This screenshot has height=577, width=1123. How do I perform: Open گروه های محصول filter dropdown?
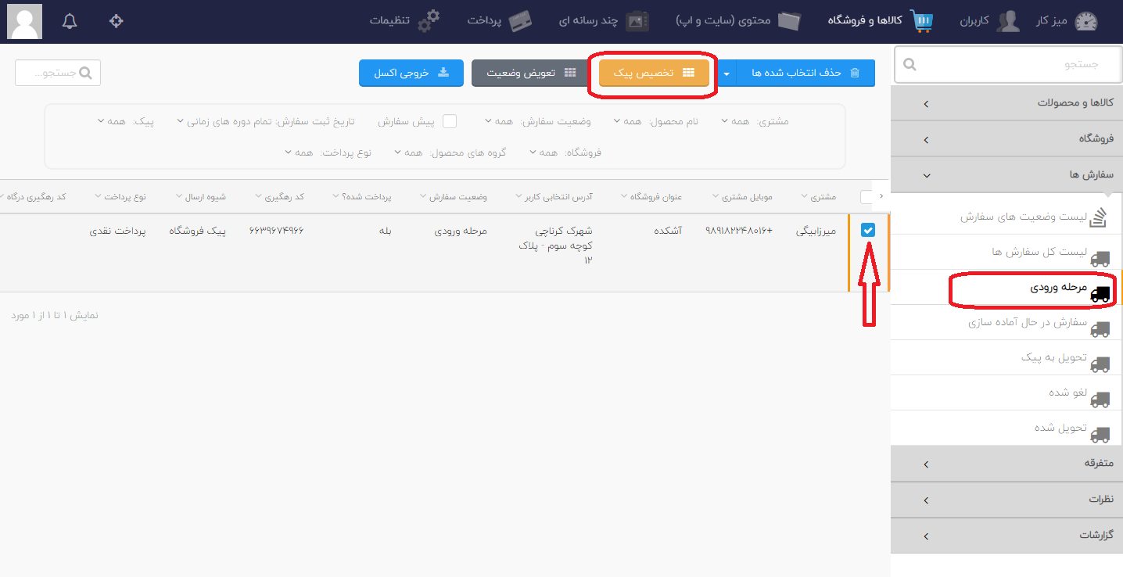coord(450,152)
